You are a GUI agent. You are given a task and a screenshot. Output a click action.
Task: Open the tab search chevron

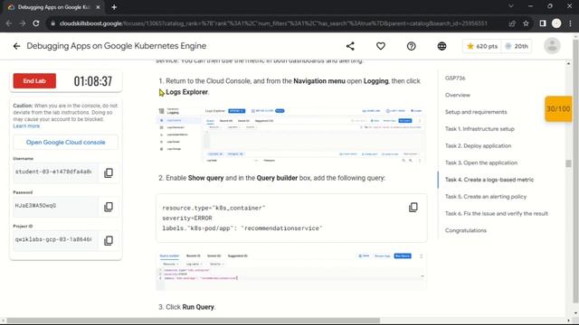coord(510,6)
